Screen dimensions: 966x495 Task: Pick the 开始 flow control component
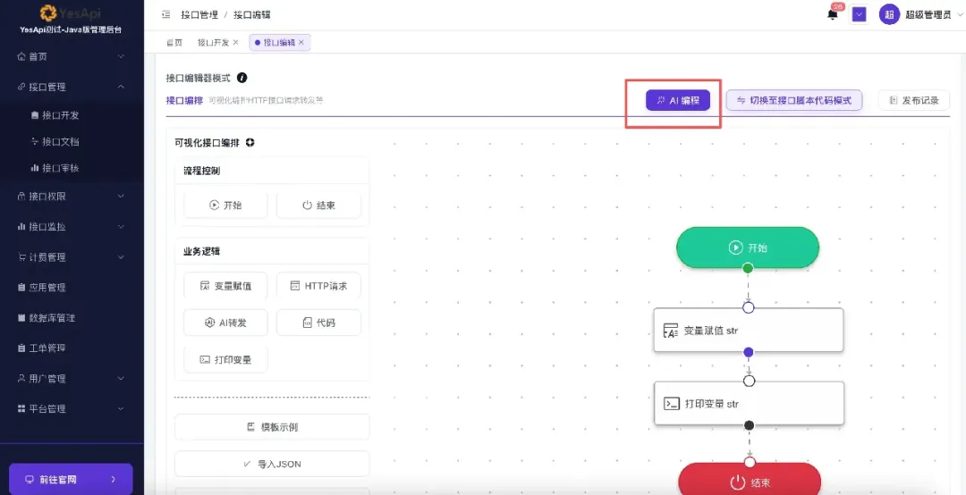pyautogui.click(x=225, y=205)
